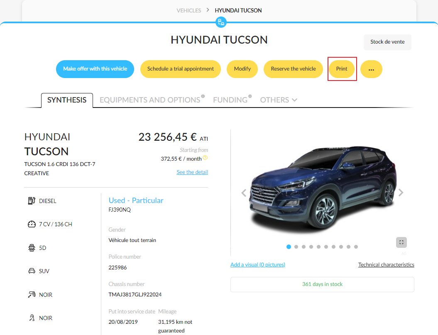438x335 pixels.
Task: Switch to EQUIPMENTS AND OPTIONS tab
Action: tap(150, 100)
